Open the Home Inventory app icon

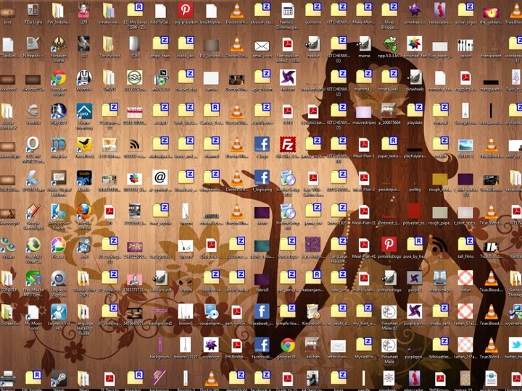click(84, 111)
